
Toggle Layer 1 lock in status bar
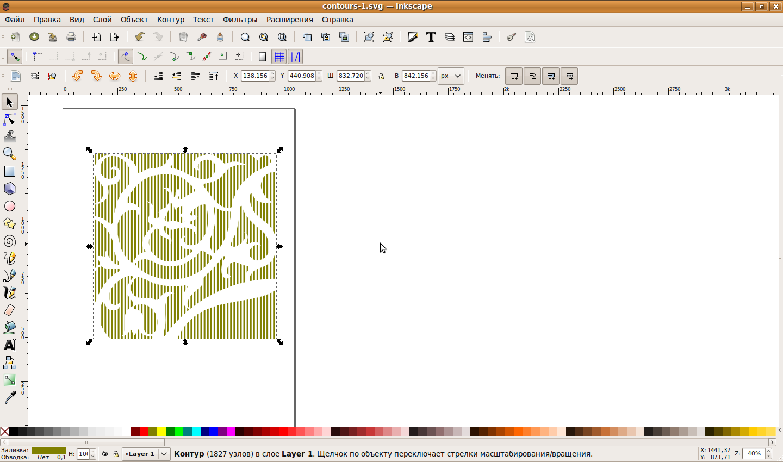[x=116, y=454]
